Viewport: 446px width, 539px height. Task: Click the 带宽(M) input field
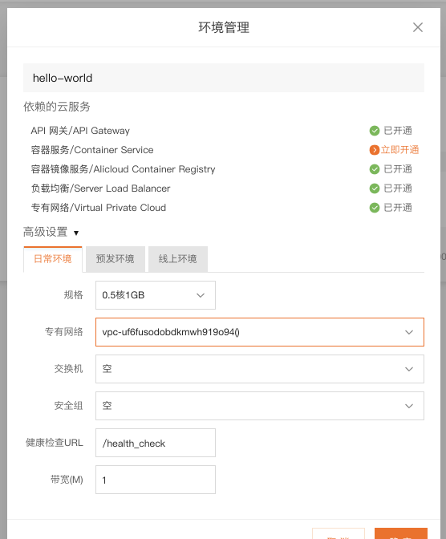[156, 480]
